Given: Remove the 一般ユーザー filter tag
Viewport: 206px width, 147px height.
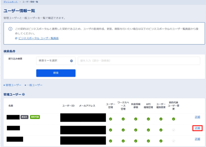Looking at the screenshot, I should click(x=26, y=85).
